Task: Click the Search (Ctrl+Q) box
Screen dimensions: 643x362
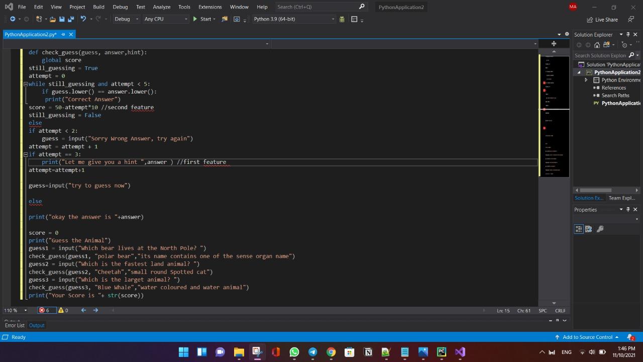Action: (x=321, y=7)
